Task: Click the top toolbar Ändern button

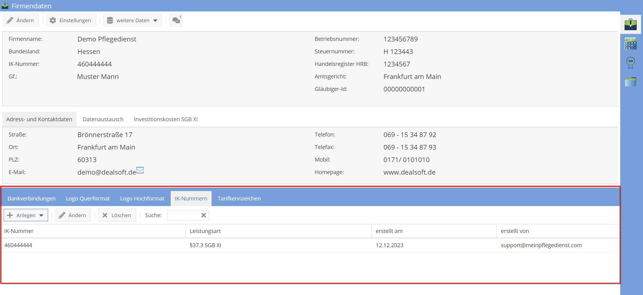Action: 21,20
